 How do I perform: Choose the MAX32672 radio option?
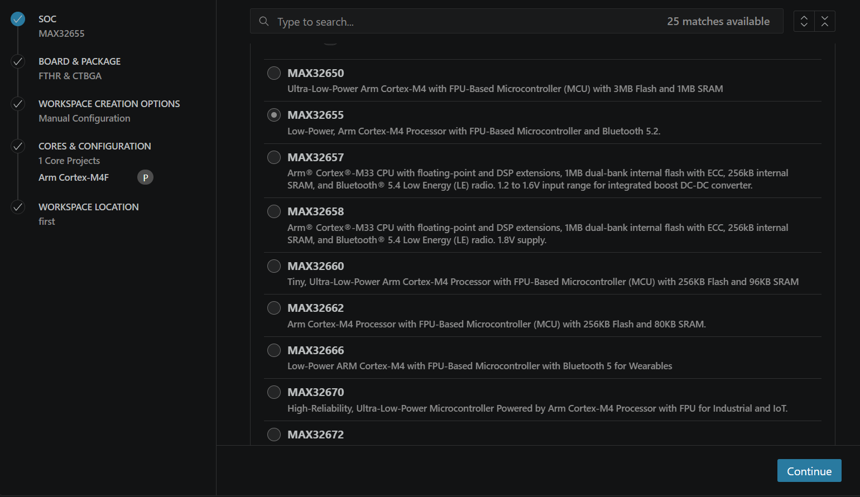(x=274, y=435)
